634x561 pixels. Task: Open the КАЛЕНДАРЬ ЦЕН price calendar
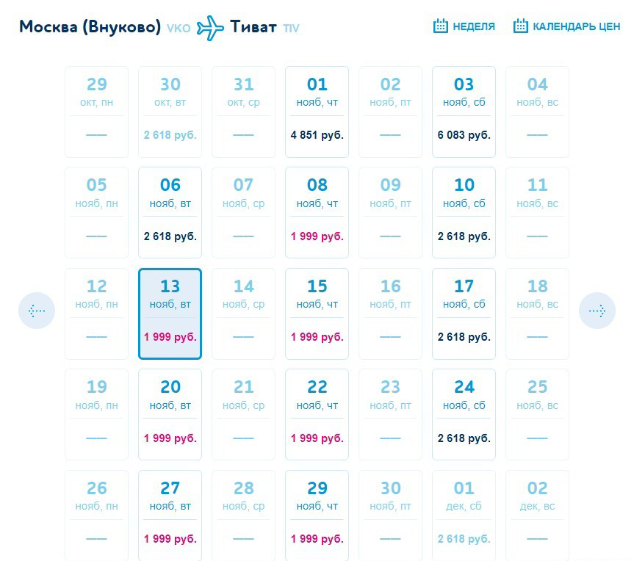pyautogui.click(x=576, y=26)
